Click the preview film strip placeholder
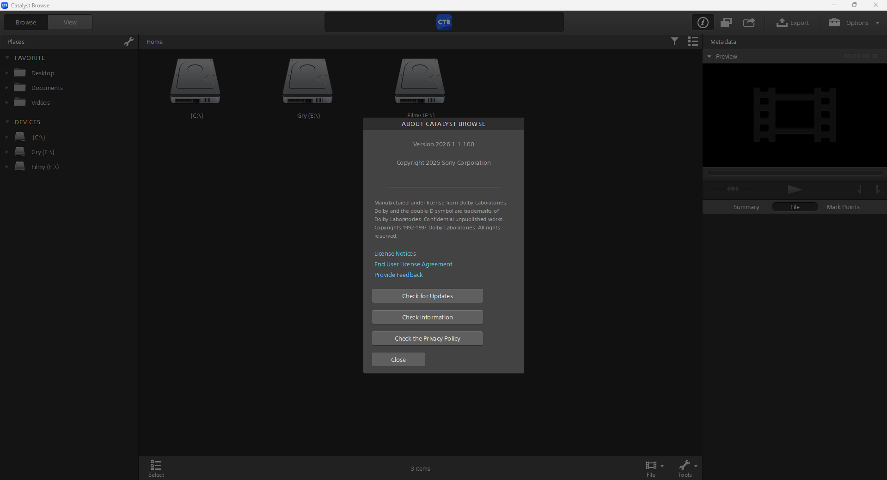 [x=795, y=114]
